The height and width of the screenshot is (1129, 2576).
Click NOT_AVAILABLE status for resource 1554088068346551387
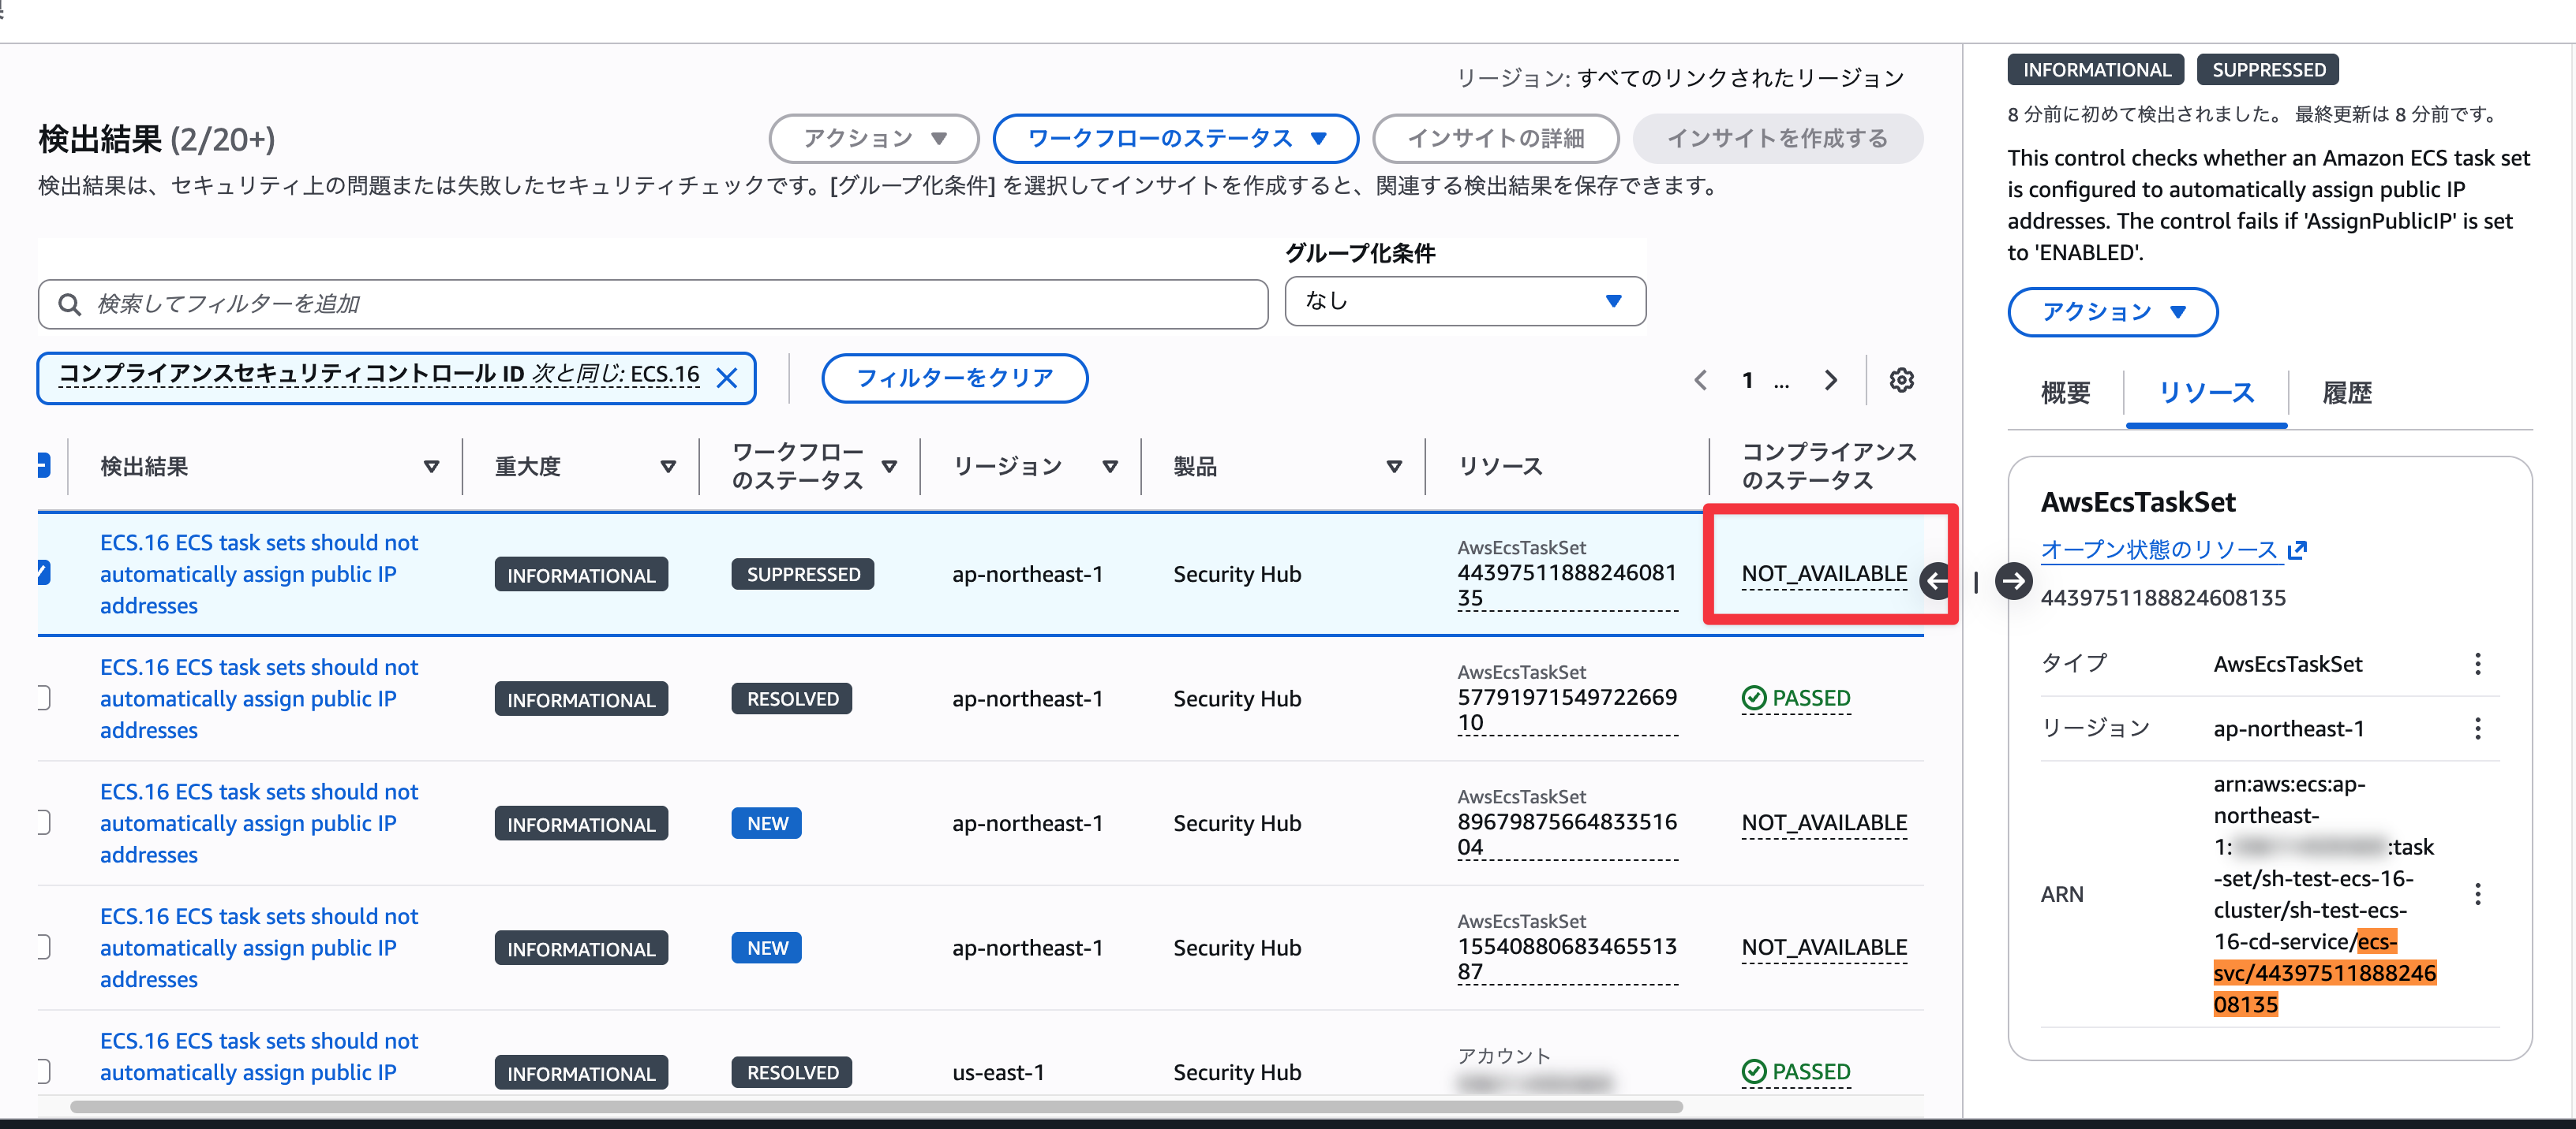point(1824,947)
